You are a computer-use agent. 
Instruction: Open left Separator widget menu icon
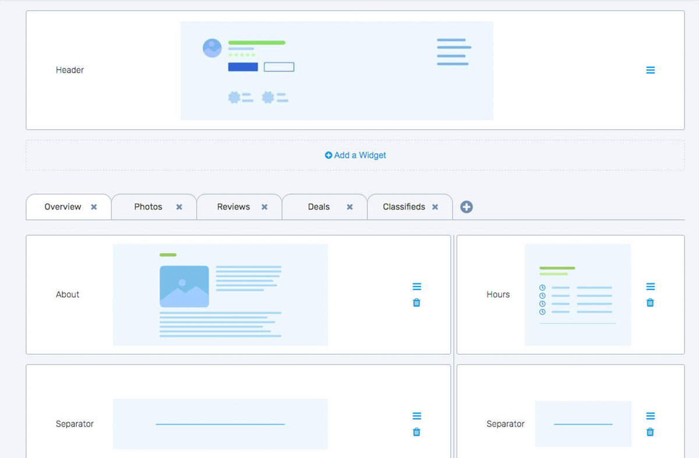(416, 416)
